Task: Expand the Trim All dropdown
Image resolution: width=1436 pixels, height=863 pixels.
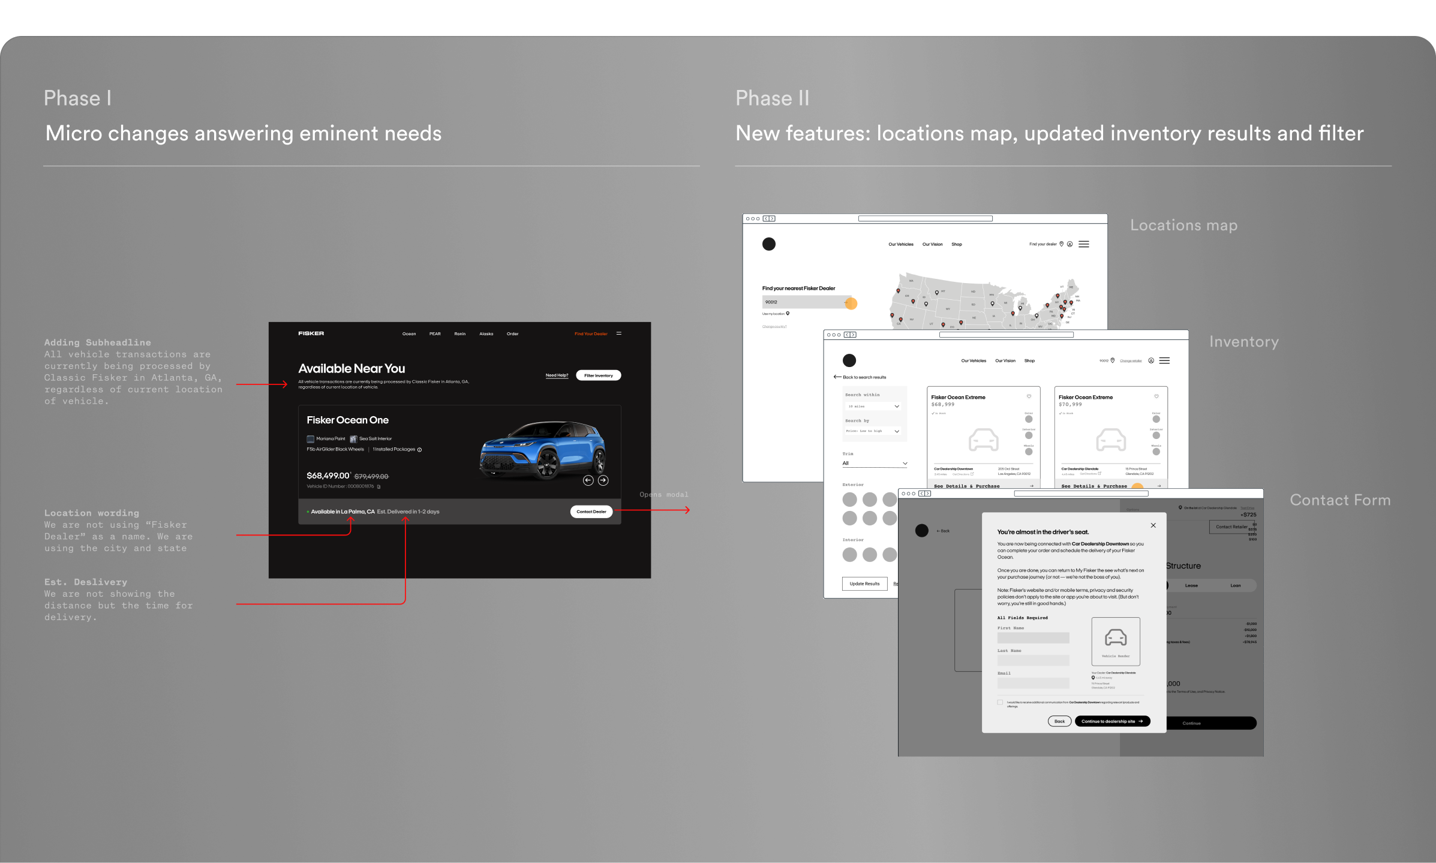Action: pos(875,463)
